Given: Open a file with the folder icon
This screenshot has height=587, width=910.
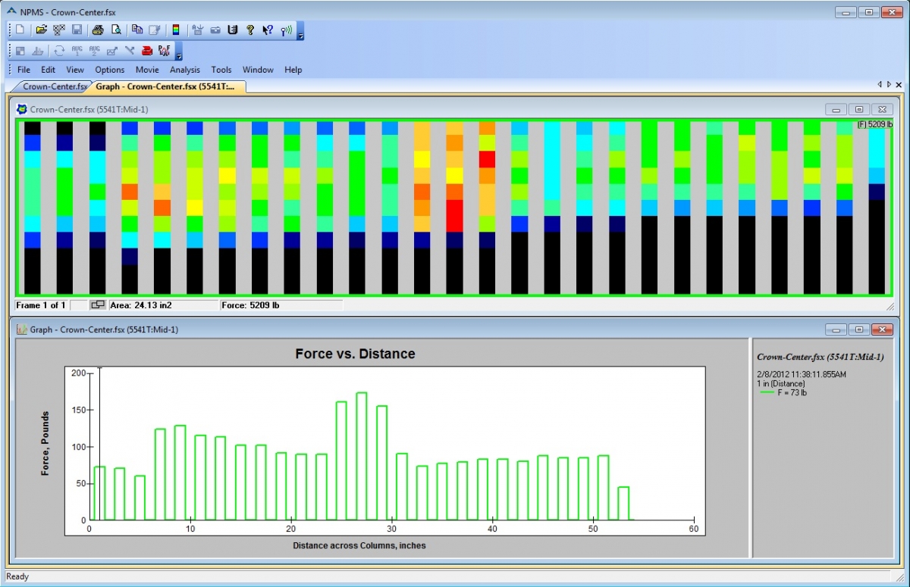Looking at the screenshot, I should click(42, 30).
